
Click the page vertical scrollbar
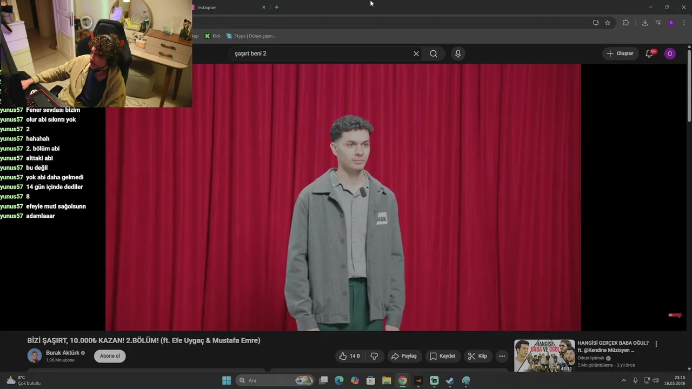[689, 85]
